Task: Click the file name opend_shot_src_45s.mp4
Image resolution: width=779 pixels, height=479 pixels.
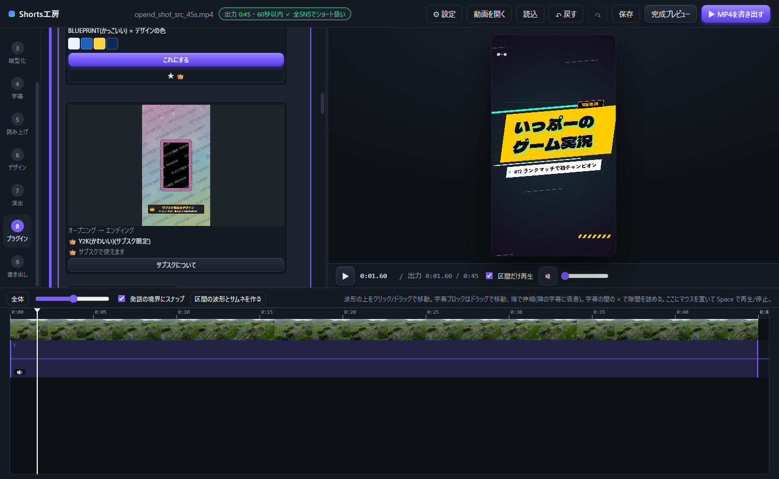Action: click(x=174, y=14)
